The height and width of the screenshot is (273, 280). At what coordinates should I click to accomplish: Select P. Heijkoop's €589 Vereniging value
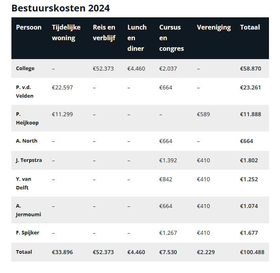point(203,114)
